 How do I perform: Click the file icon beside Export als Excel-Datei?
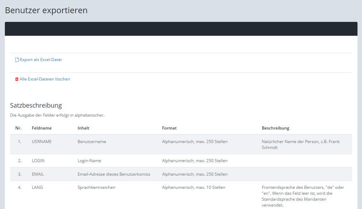(17, 60)
